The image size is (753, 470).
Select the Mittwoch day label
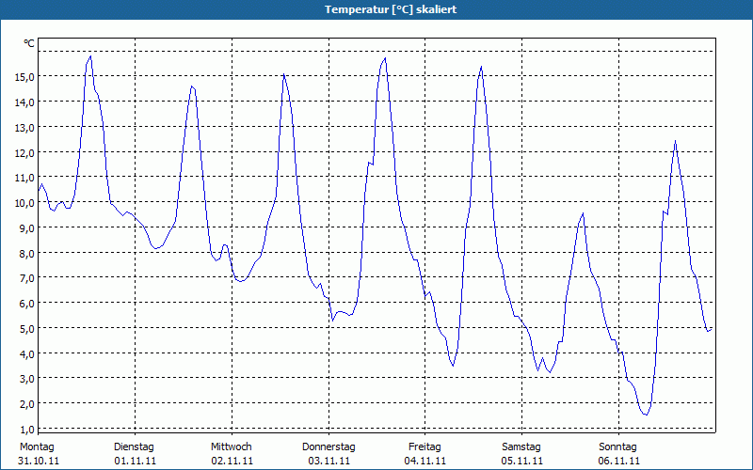click(x=232, y=447)
